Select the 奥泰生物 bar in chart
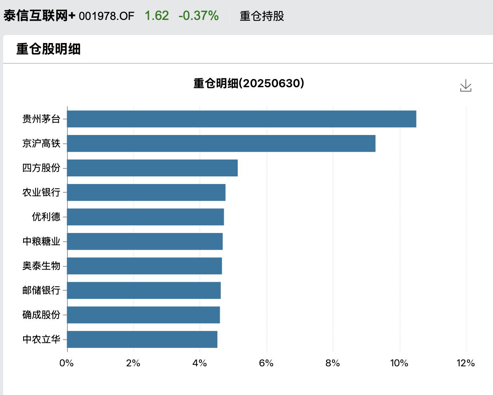 [x=144, y=266]
